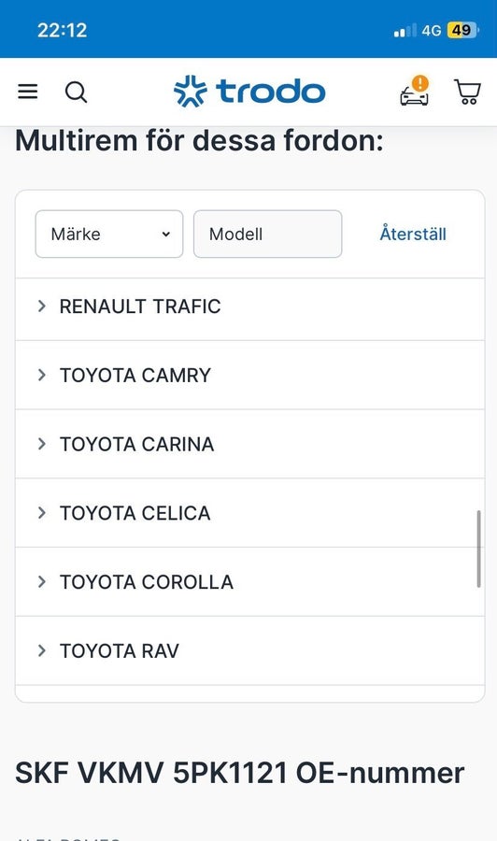Reset filters with Återställ link
Image resolution: width=497 pixels, height=841 pixels.
point(413,234)
